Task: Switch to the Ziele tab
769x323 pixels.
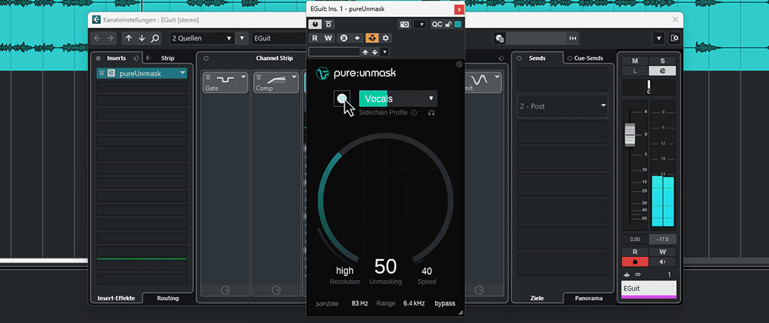Action: [x=537, y=298]
